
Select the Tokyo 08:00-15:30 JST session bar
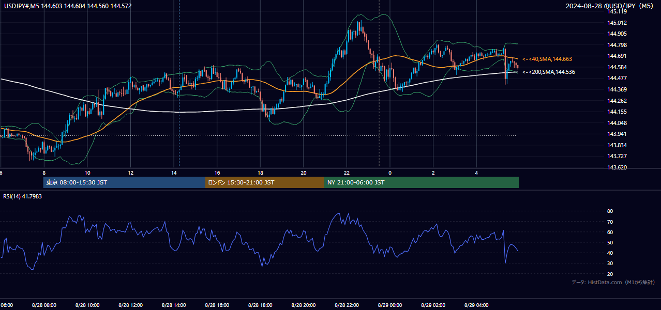[x=124, y=182]
